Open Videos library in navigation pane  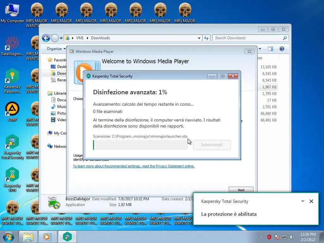coord(59,120)
